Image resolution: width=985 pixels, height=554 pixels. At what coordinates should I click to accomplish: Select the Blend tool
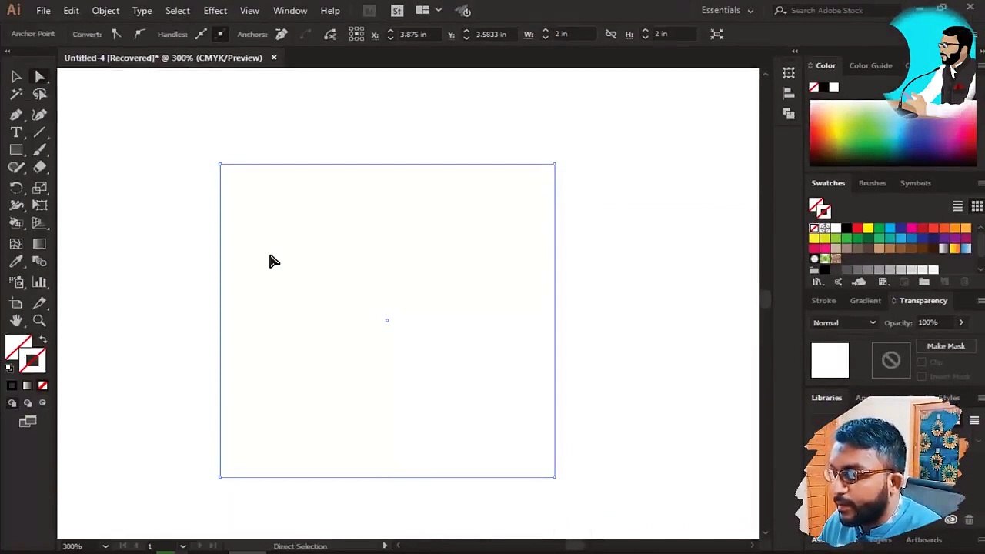click(39, 262)
